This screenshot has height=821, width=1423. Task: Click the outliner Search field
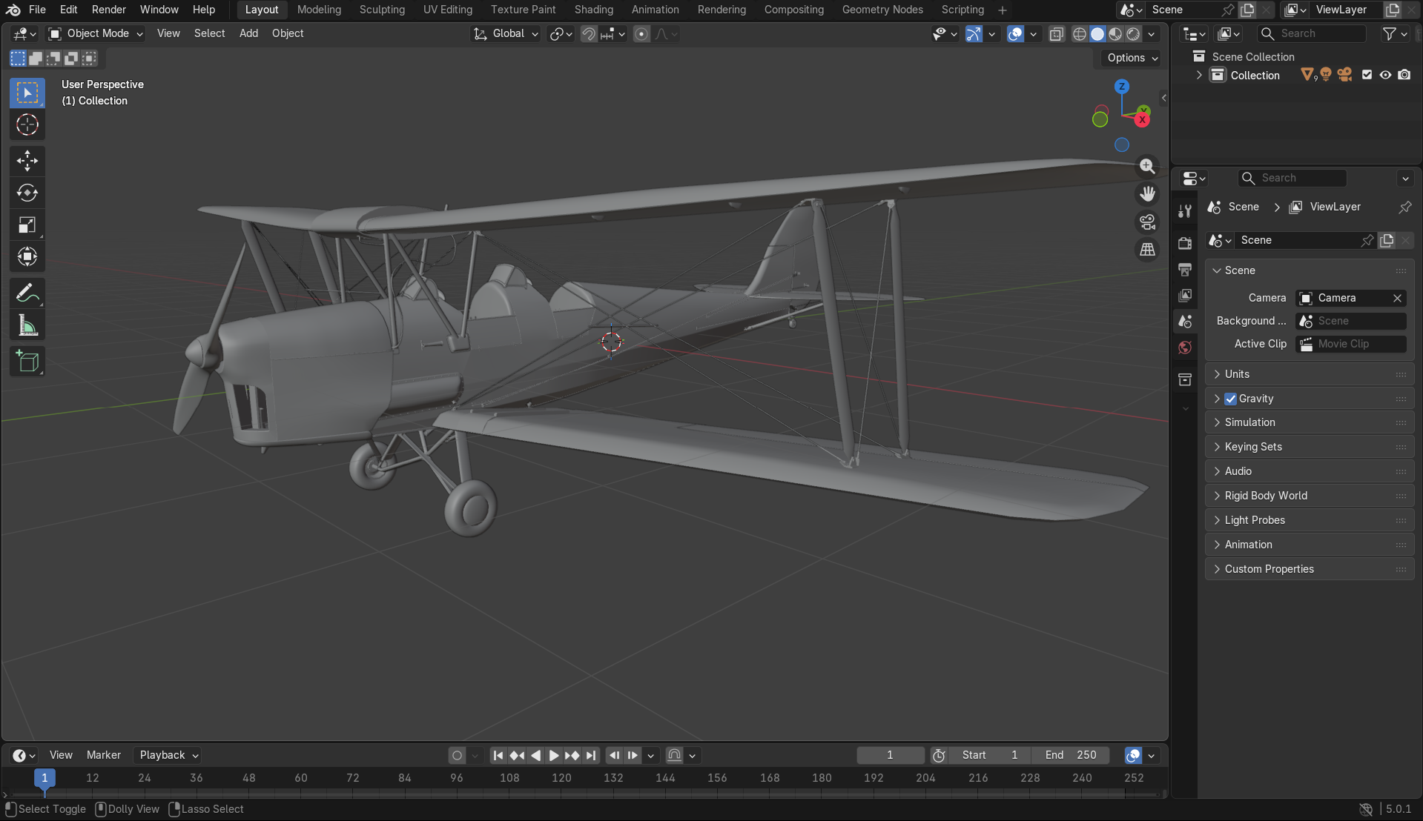1313,33
